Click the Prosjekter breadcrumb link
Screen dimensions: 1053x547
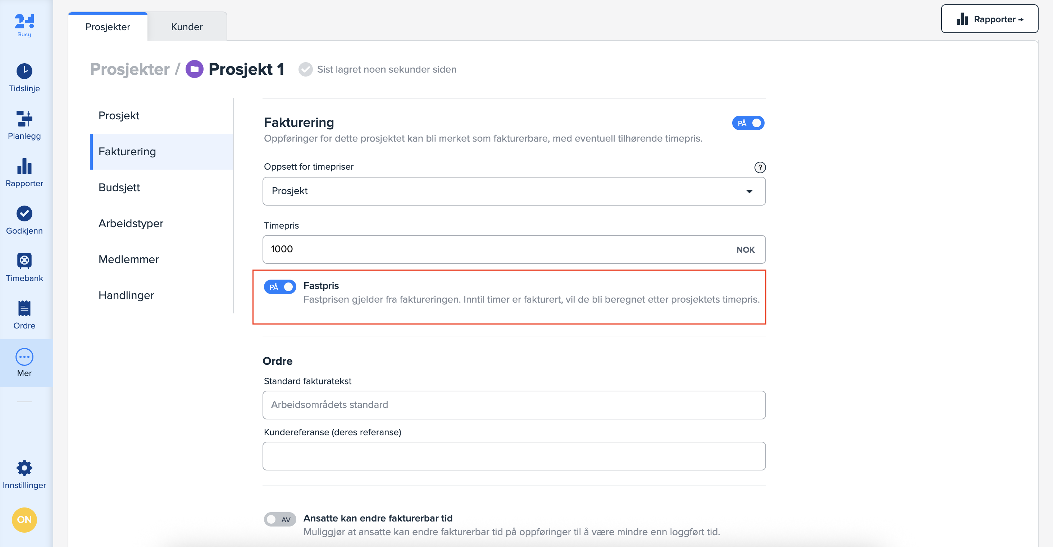point(129,69)
